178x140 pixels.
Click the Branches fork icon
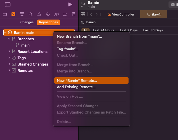coord(14,39)
